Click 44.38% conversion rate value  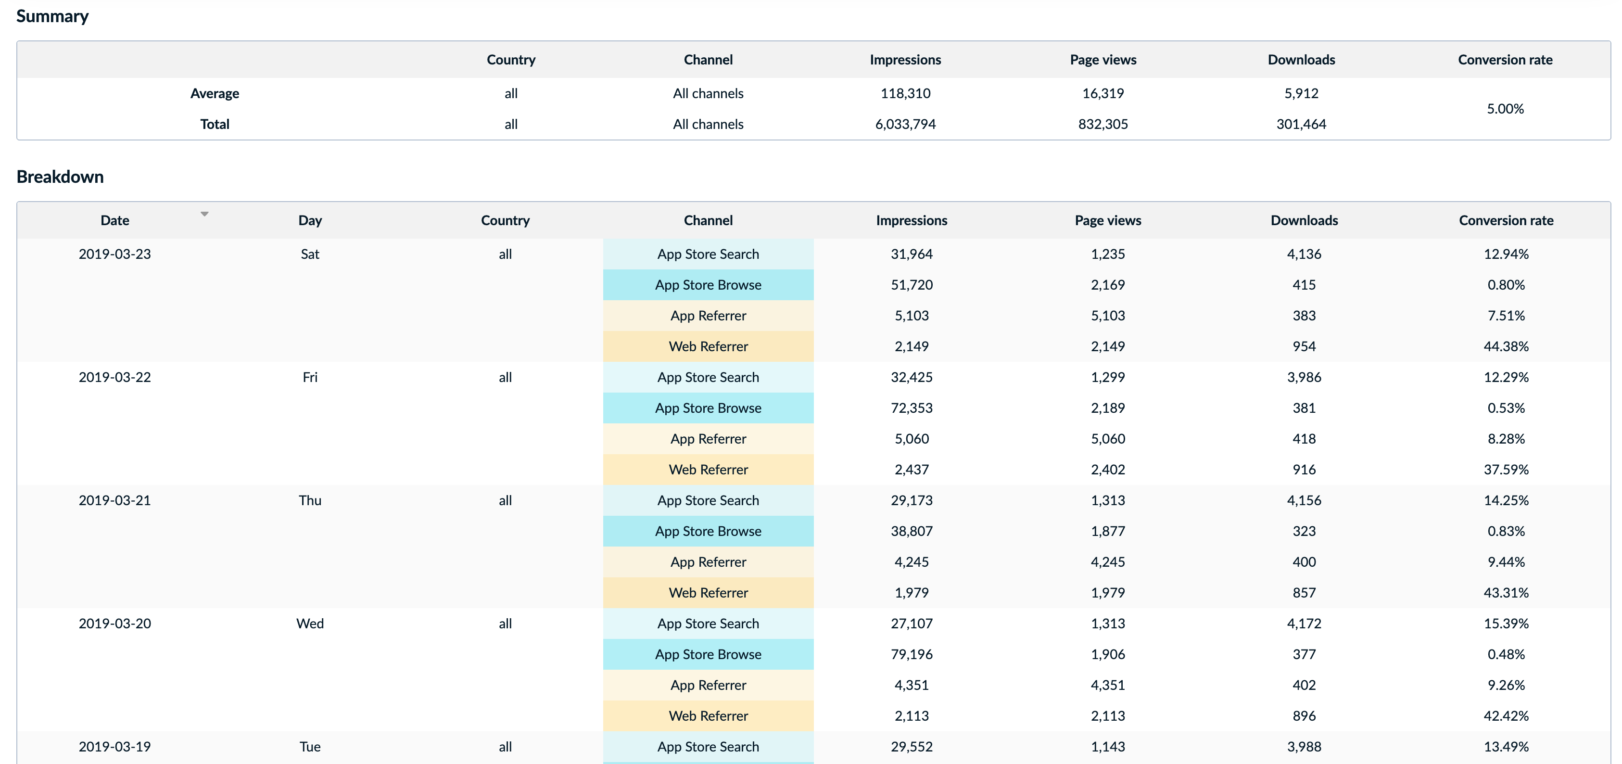pyautogui.click(x=1506, y=346)
